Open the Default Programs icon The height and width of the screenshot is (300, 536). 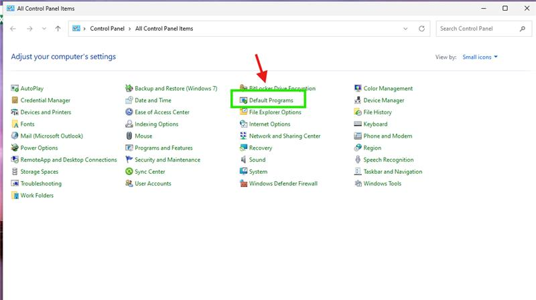pos(243,100)
